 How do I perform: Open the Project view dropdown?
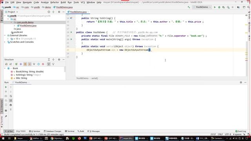pos(11,12)
